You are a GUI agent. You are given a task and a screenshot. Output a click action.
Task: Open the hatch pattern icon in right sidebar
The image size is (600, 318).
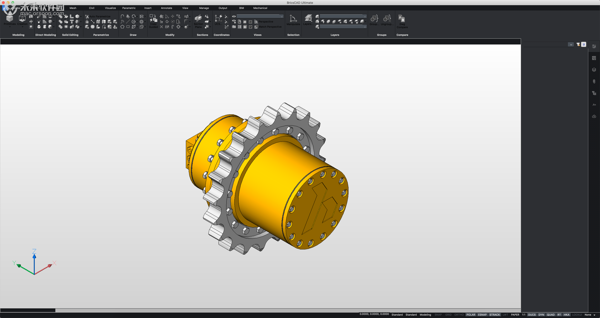[x=594, y=58]
